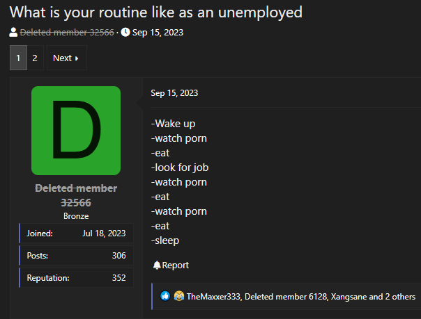The image size is (421, 319).
Task: Click the Bronze rank label
Action: (x=76, y=216)
